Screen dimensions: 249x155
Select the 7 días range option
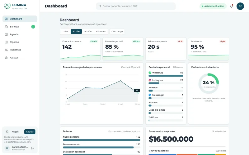[65, 32]
